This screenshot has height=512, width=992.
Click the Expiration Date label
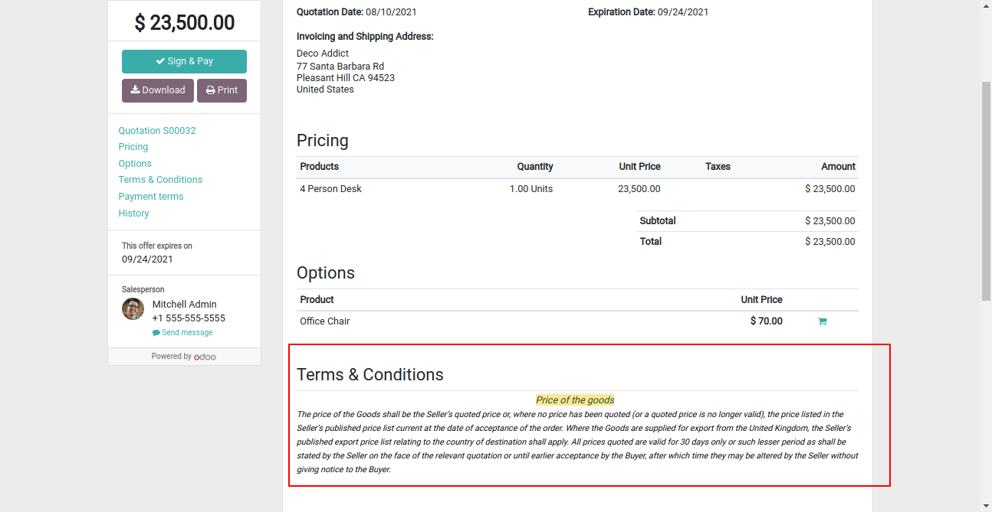(x=622, y=12)
